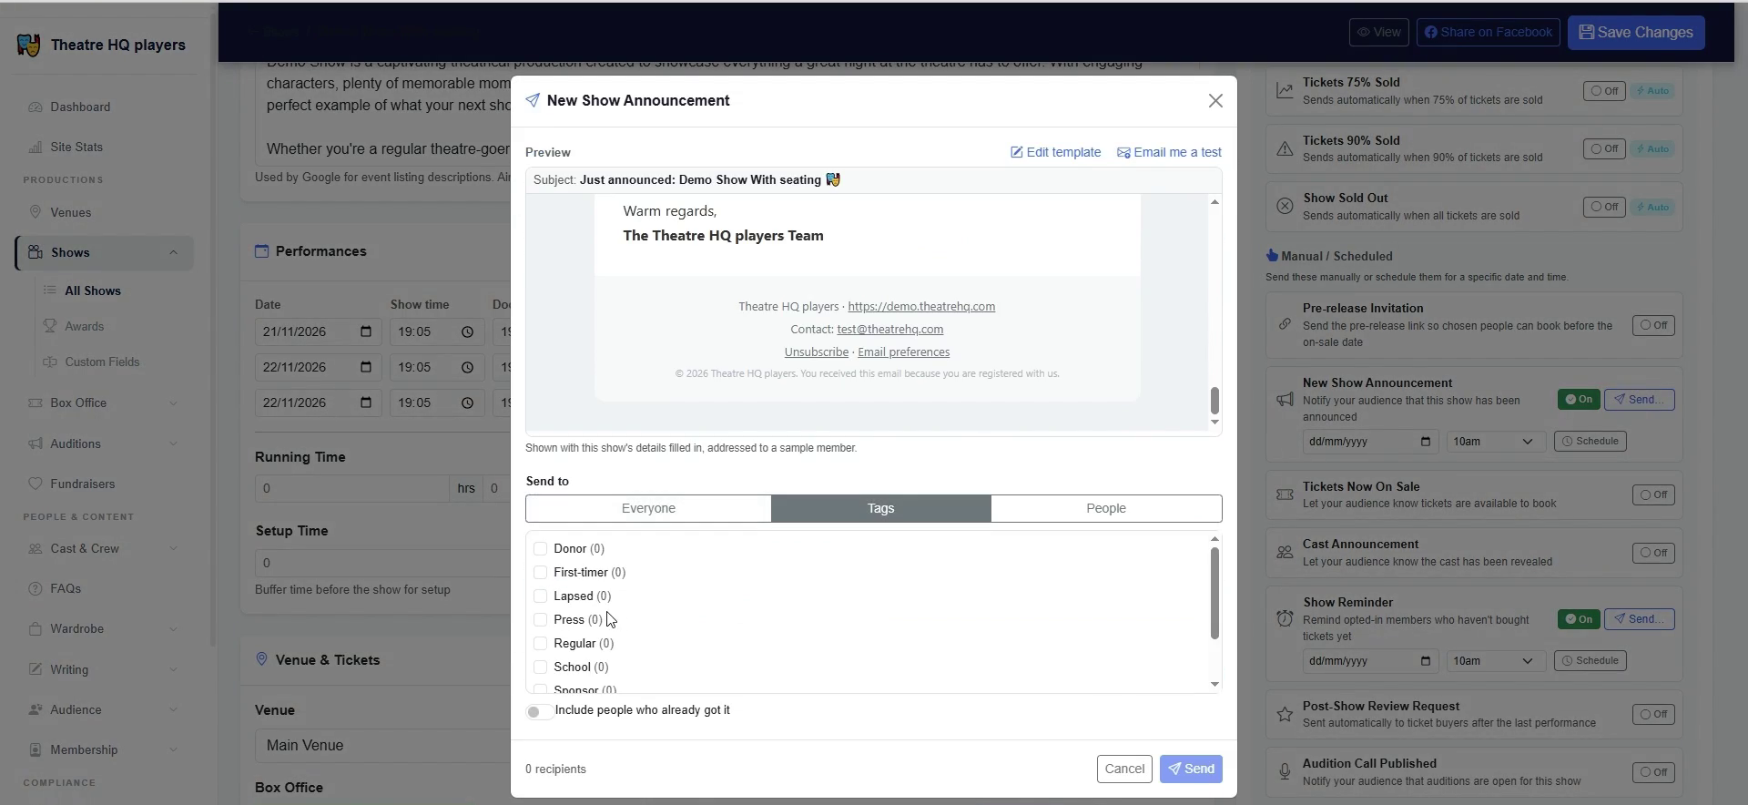Click the Writing pencil icon
Viewport: 1748px width, 805px height.
click(x=36, y=669)
